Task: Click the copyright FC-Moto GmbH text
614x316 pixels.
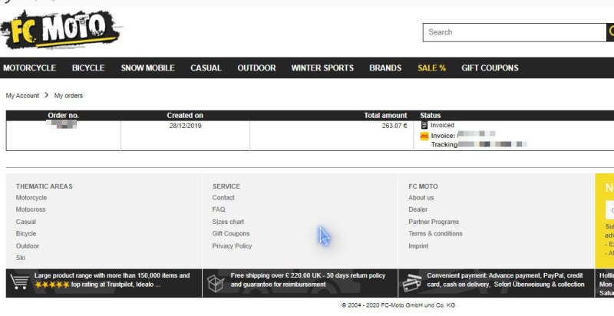Action: (x=398, y=305)
